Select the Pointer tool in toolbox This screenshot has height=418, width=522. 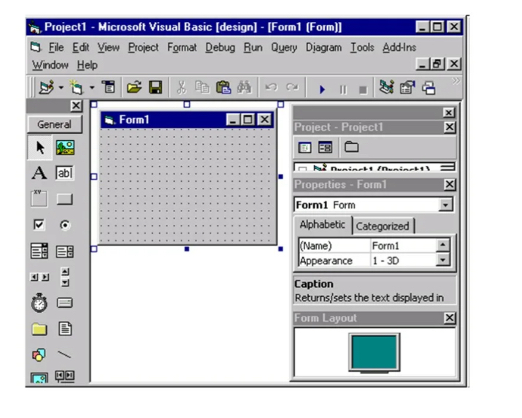(x=39, y=148)
